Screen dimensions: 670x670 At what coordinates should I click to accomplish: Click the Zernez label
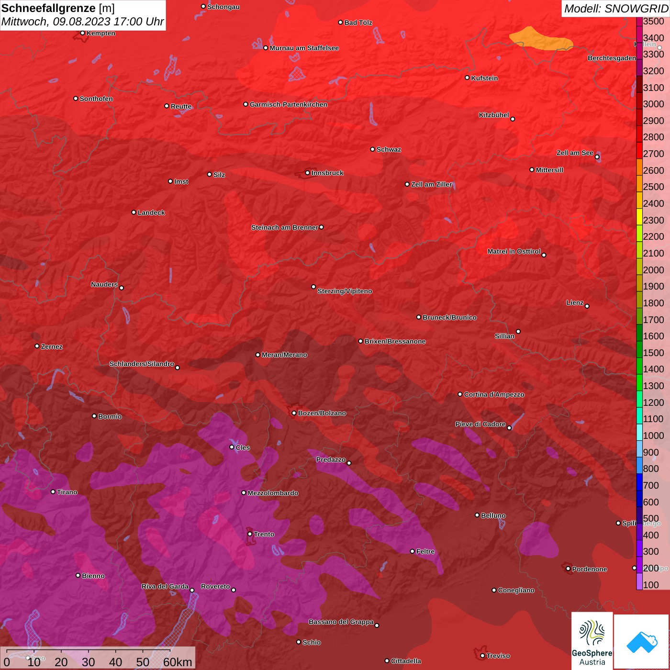tap(52, 346)
